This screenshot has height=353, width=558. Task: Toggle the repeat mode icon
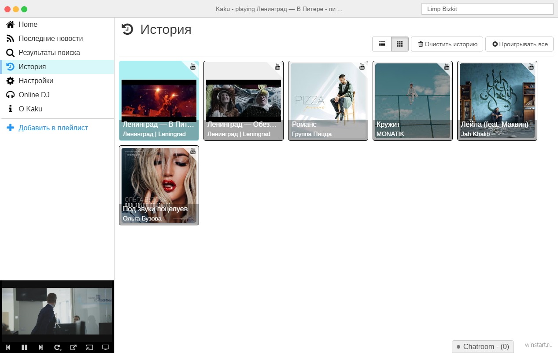tap(57, 347)
